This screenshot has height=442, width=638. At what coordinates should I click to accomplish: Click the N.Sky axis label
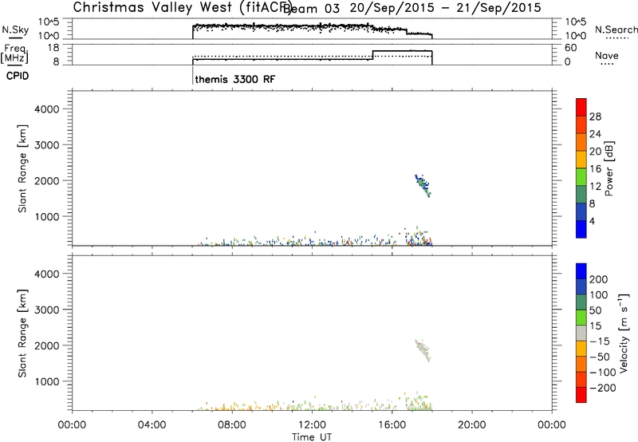pyautogui.click(x=15, y=30)
